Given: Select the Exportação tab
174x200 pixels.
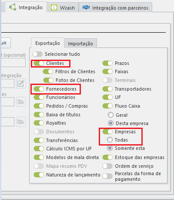Looking at the screenshot, I should tap(47, 43).
